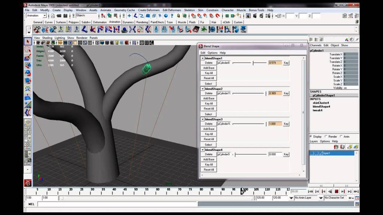
Task: Go to start of playback range button
Action: (x=310, y=191)
